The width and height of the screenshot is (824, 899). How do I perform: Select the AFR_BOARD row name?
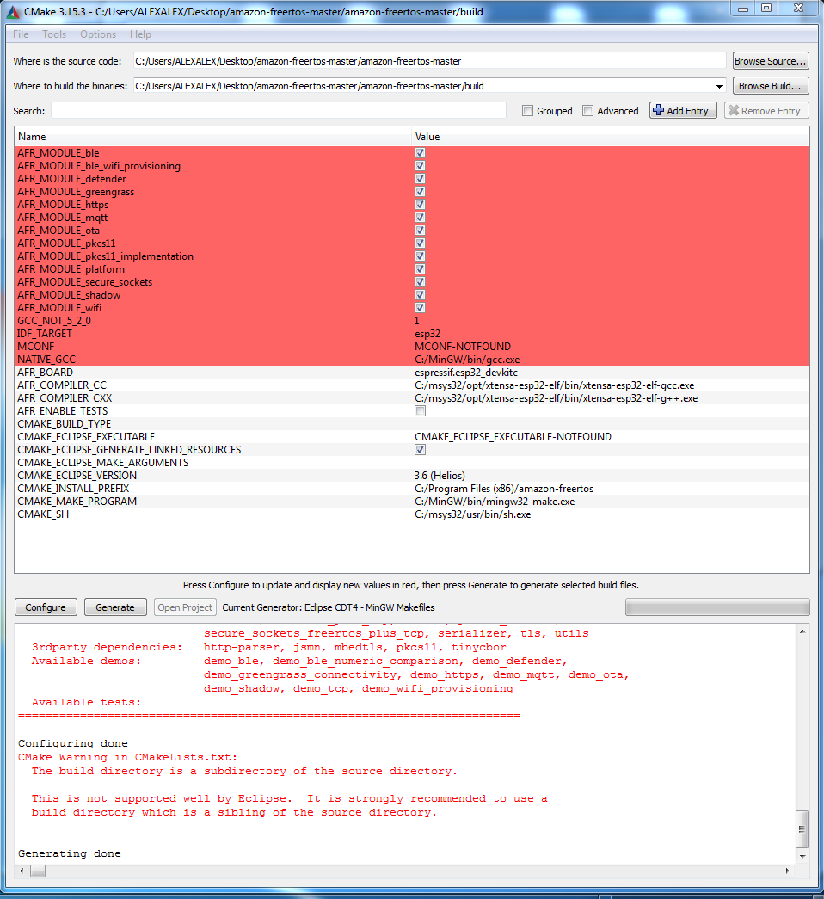tap(46, 373)
